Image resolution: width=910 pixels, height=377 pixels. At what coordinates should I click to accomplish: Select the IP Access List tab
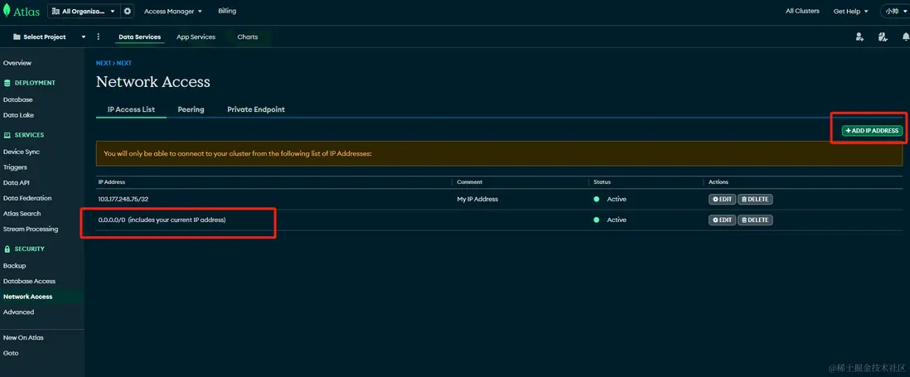coord(131,109)
